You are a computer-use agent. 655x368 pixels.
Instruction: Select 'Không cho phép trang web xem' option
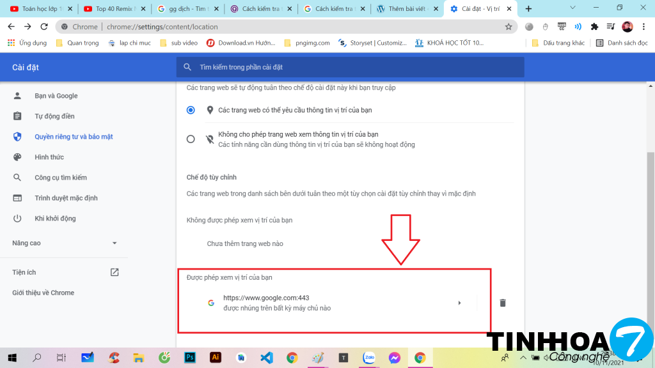pyautogui.click(x=191, y=139)
